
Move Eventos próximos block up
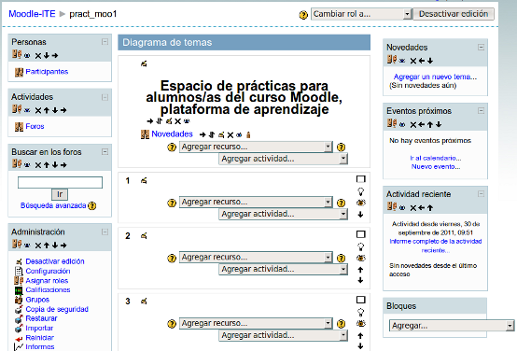coord(430,125)
